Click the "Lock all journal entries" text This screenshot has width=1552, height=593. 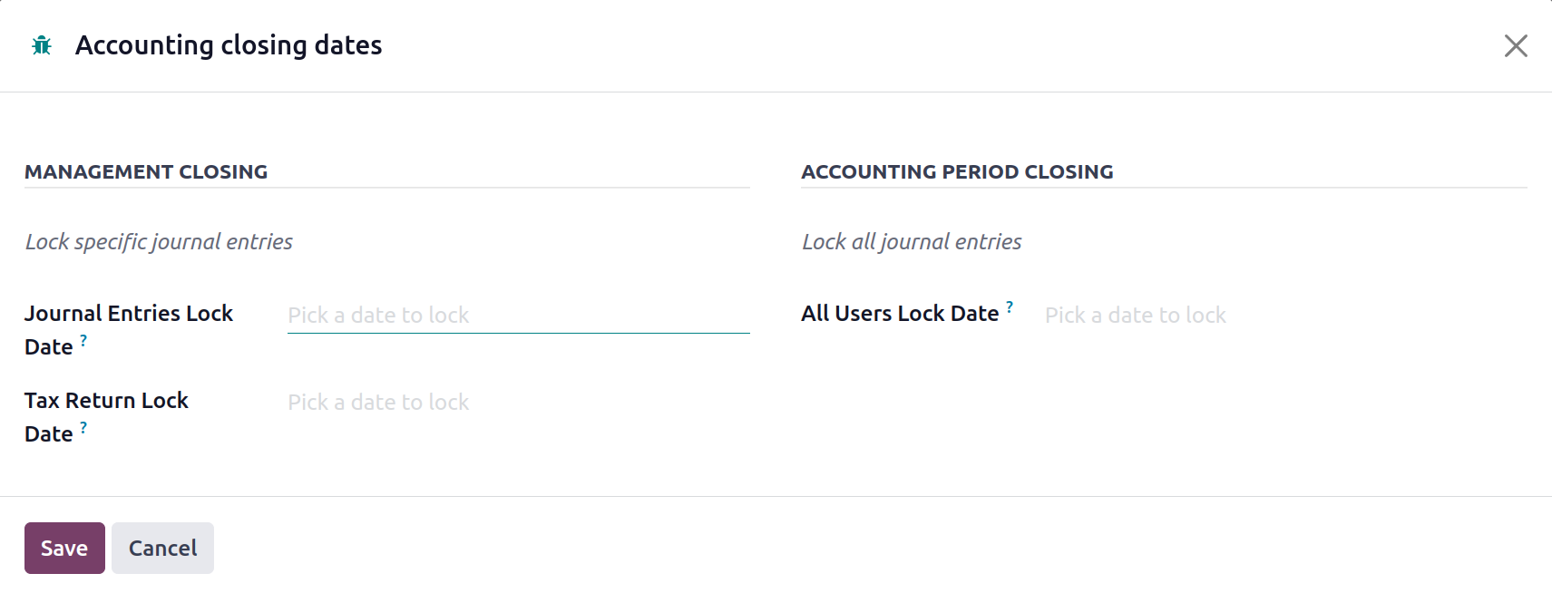(912, 242)
